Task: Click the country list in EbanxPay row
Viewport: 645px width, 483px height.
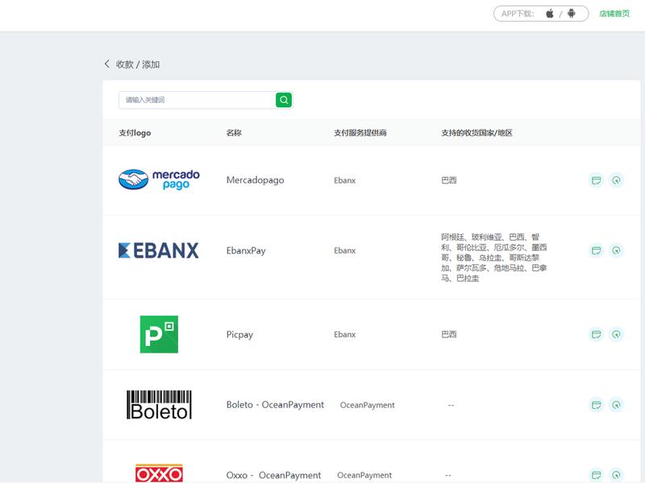Action: point(494,258)
